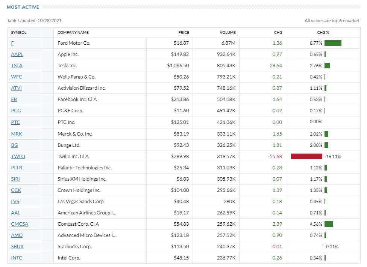Click the COMPANY NAME column header
This screenshot has height=267, width=367.
[73, 33]
